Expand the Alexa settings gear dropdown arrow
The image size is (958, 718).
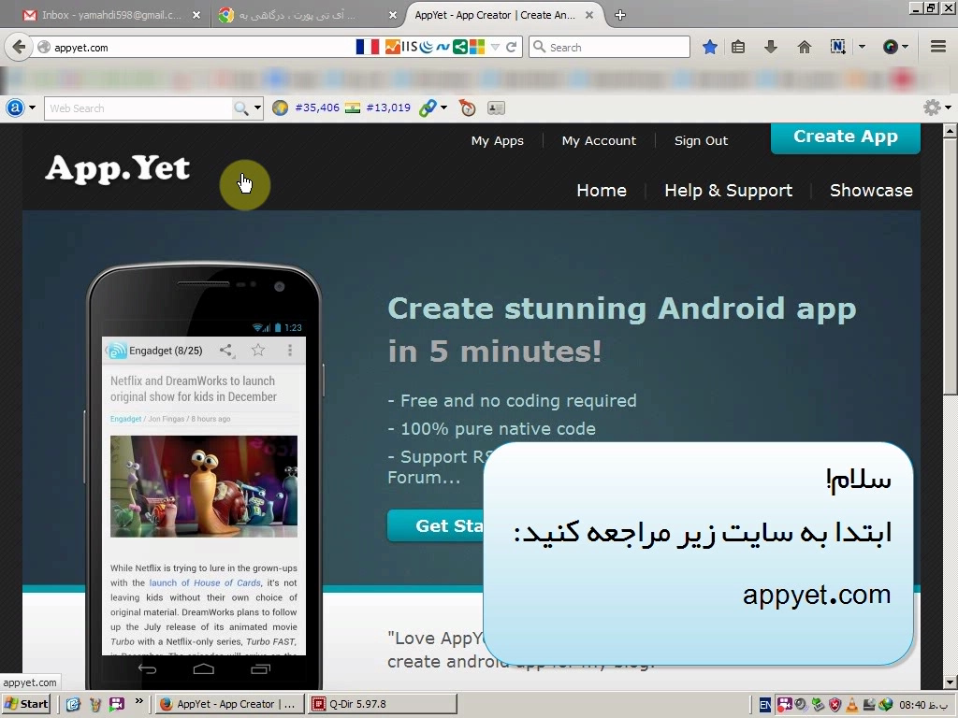[949, 108]
